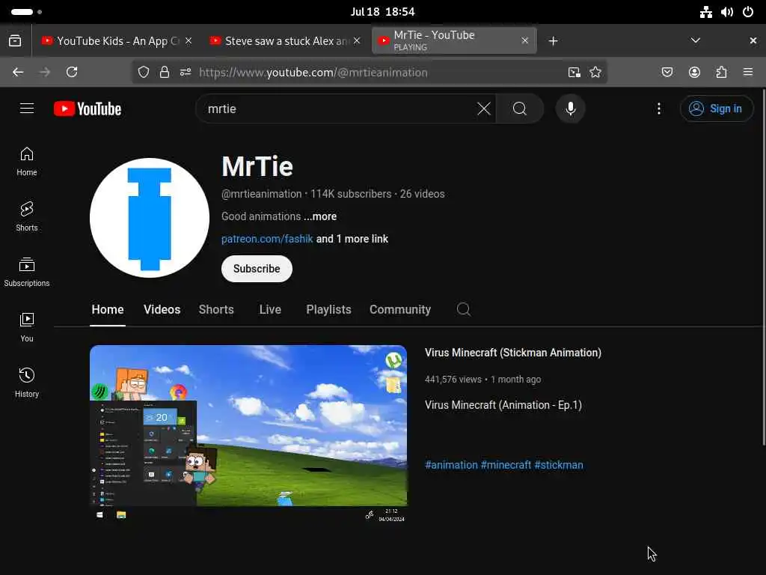Go to Home in the sidebar
The height and width of the screenshot is (575, 766).
[x=27, y=162]
